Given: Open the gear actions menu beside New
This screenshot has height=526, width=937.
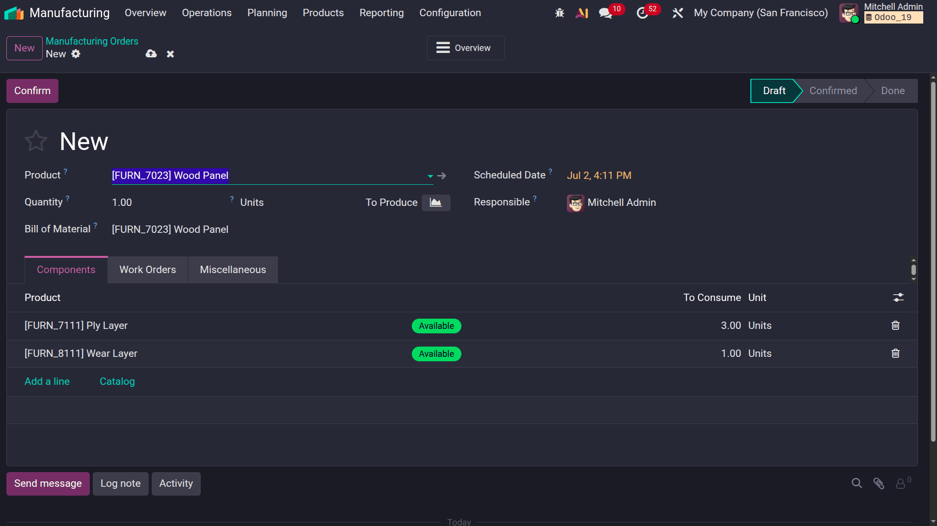Looking at the screenshot, I should click(76, 54).
